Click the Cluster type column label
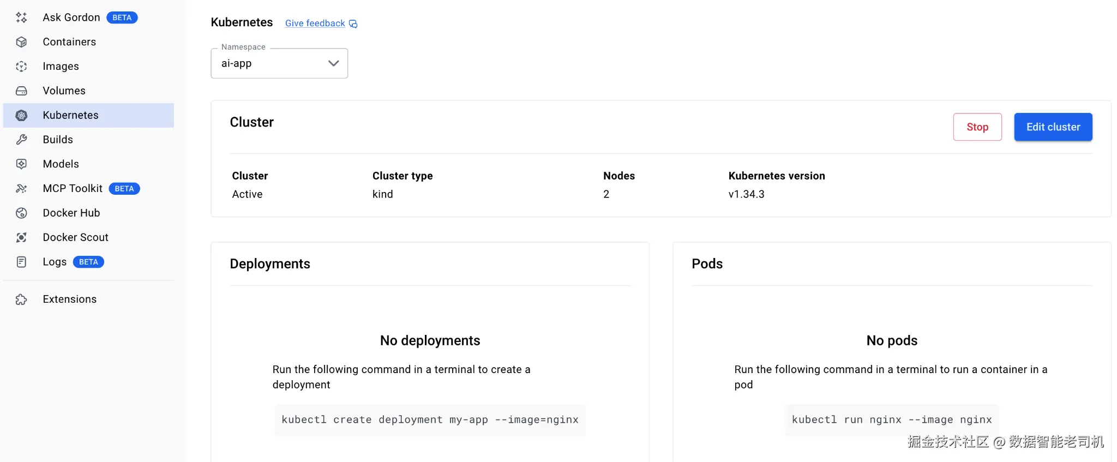The width and height of the screenshot is (1117, 462). point(403,176)
